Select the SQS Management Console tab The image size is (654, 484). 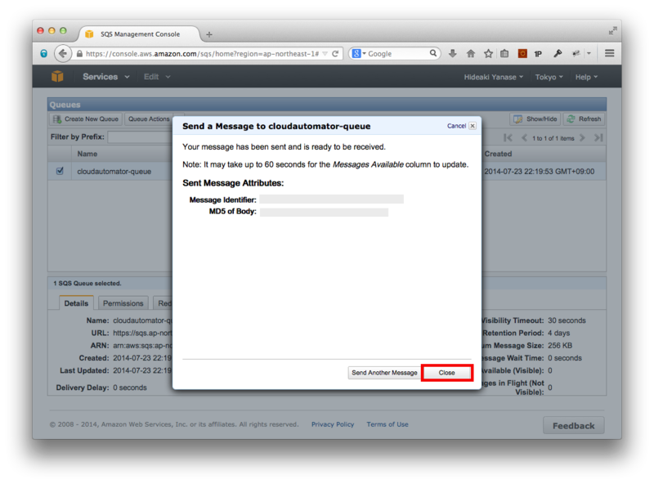(x=139, y=34)
